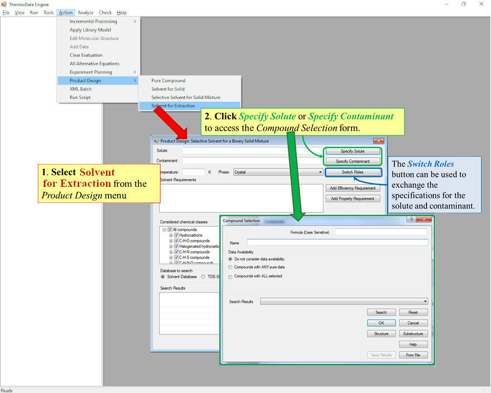Open the File menu
491x393 pixels.
pyautogui.click(x=6, y=13)
